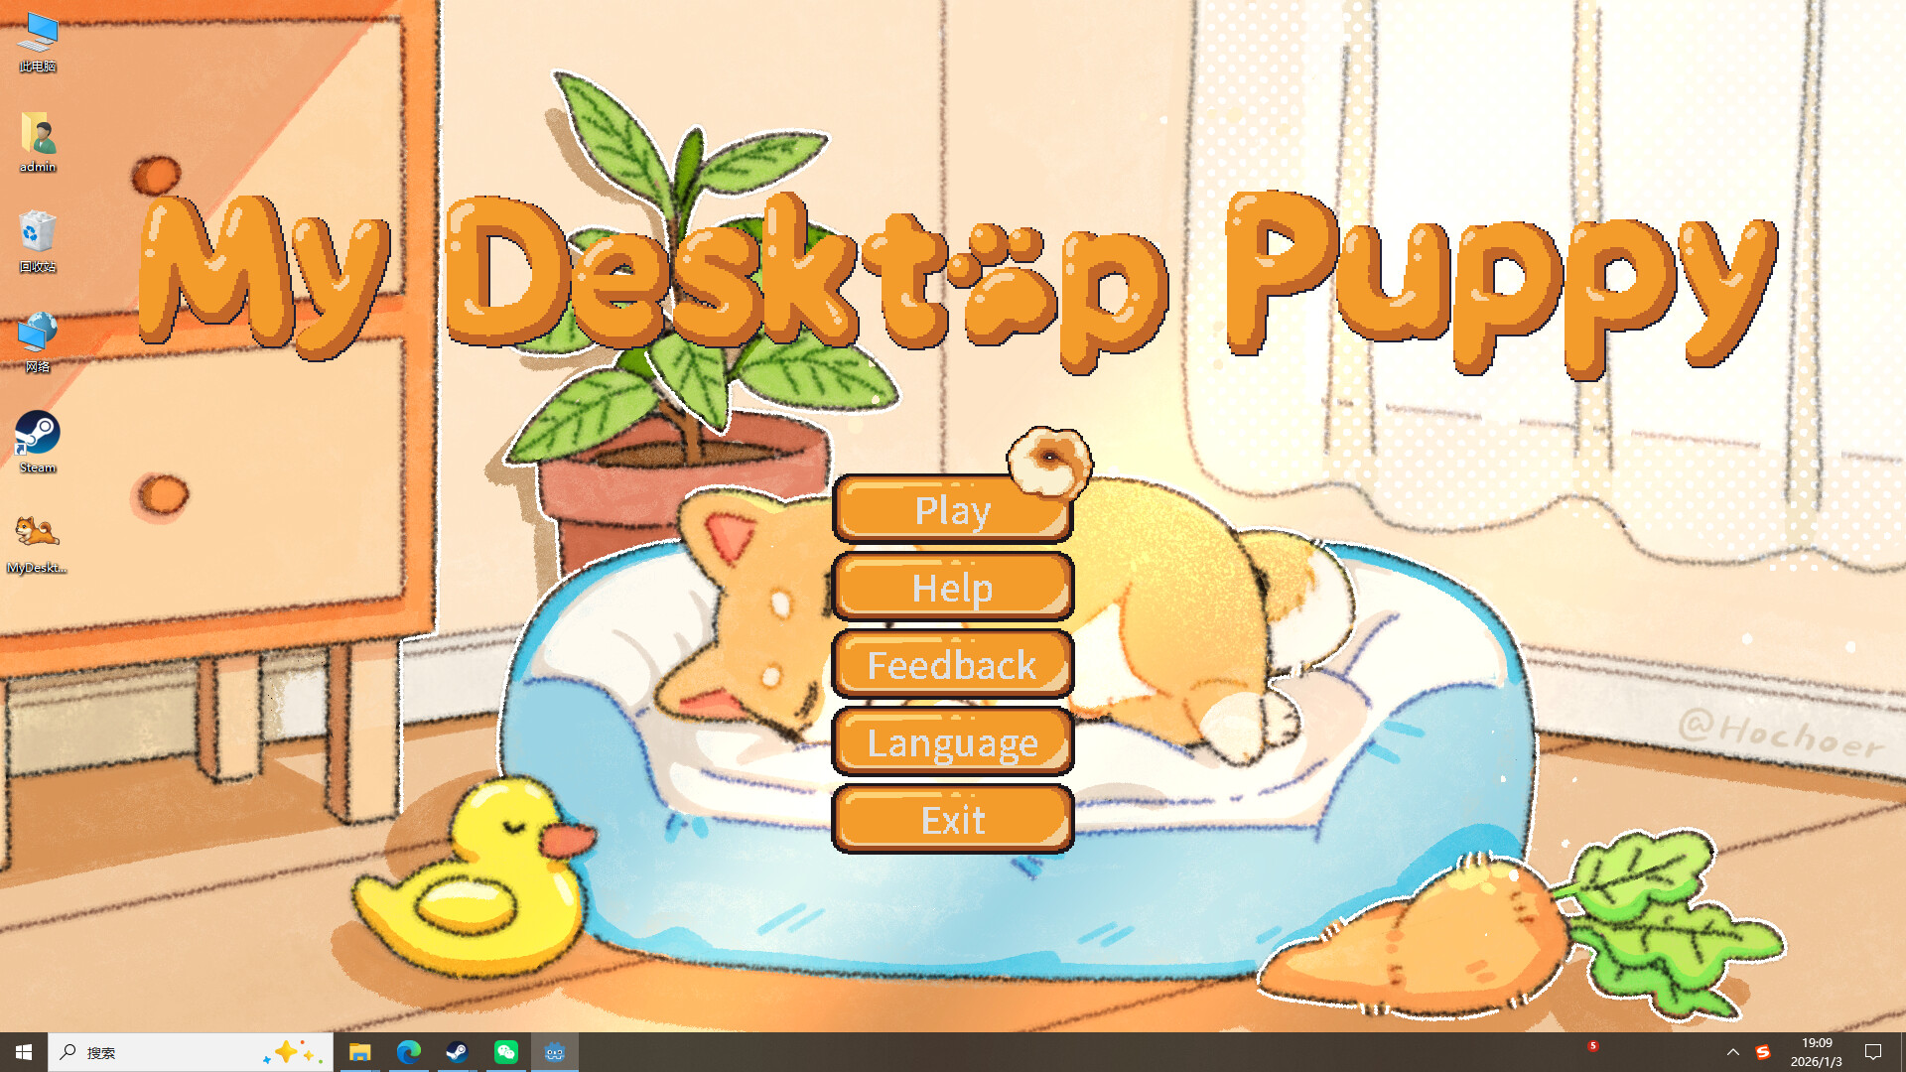
Task: Click the Sogou input tray icon
Action: pyautogui.click(x=1765, y=1051)
